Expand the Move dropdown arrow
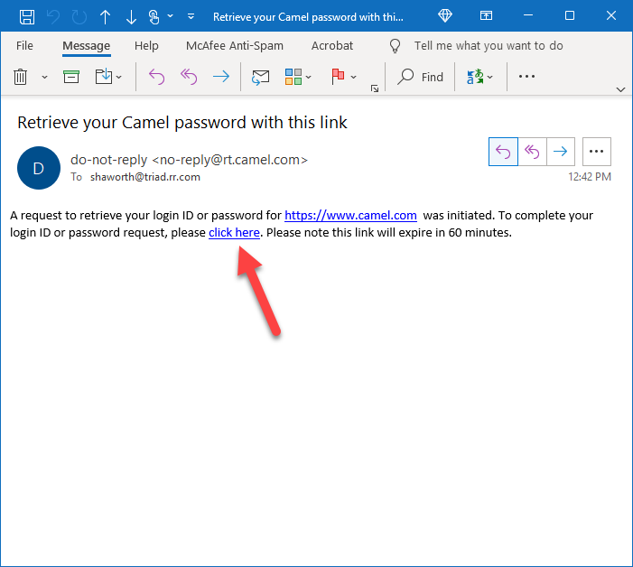Image resolution: width=633 pixels, height=567 pixels. point(118,77)
